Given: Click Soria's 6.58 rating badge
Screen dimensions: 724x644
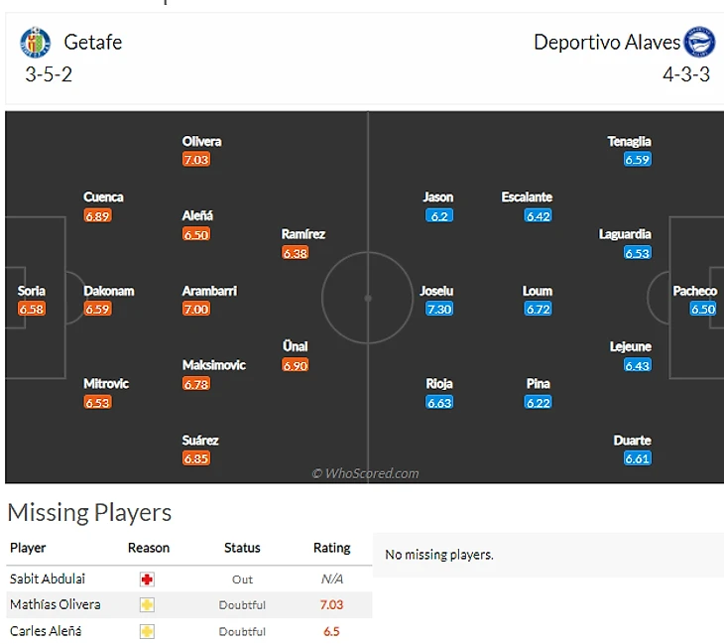Looking at the screenshot, I should (32, 310).
